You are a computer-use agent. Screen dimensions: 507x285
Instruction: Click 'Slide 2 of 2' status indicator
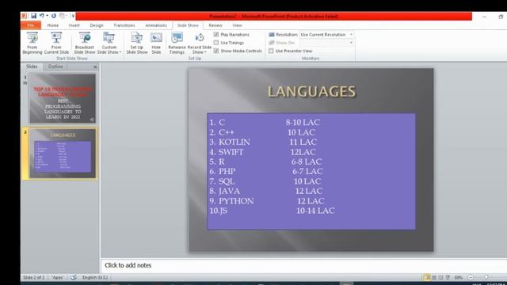coord(33,278)
